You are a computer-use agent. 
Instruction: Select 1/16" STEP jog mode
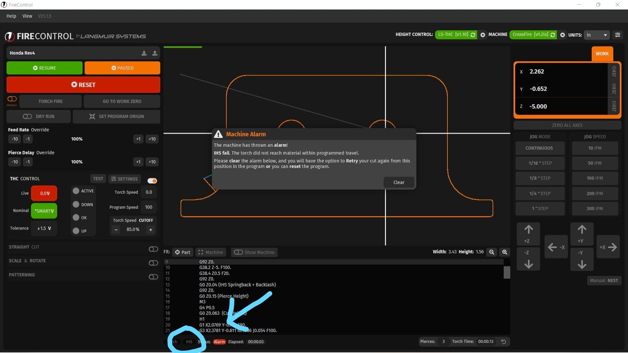(540, 163)
